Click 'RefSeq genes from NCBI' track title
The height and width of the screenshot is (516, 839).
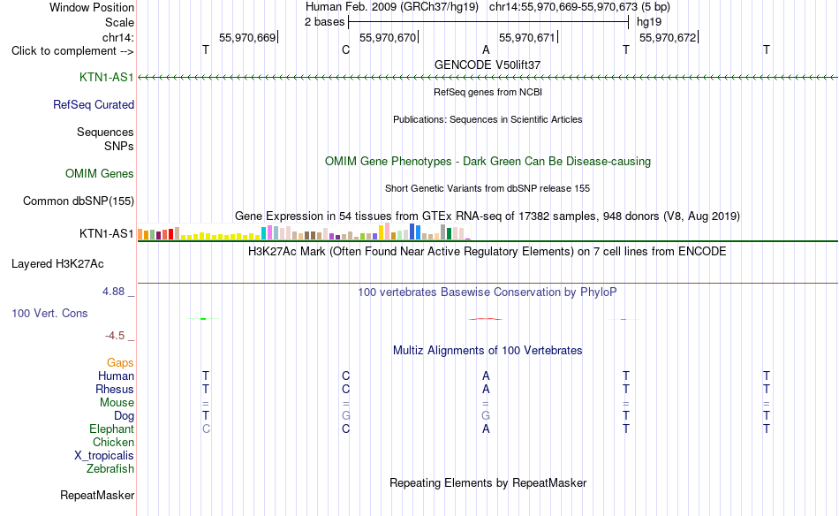tap(488, 92)
